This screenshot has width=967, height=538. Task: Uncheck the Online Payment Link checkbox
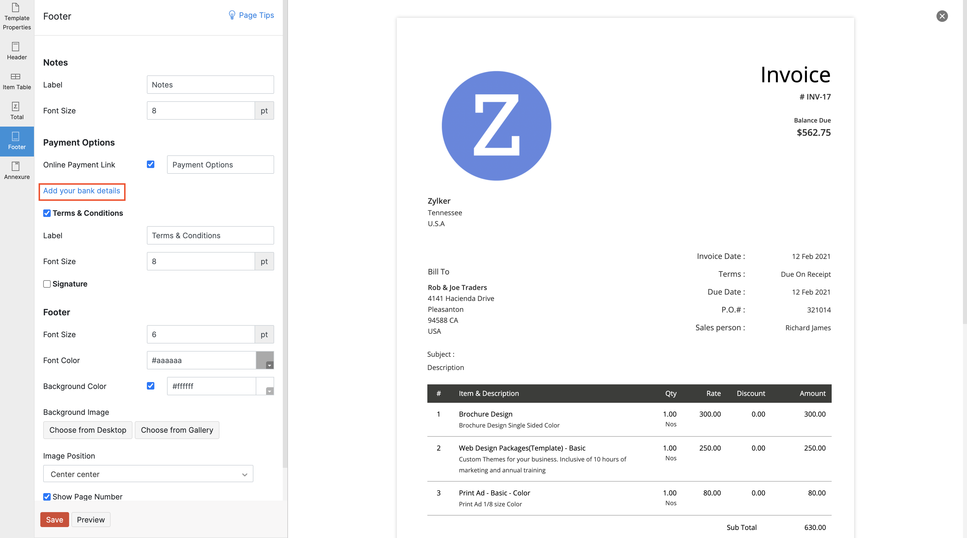tap(151, 164)
